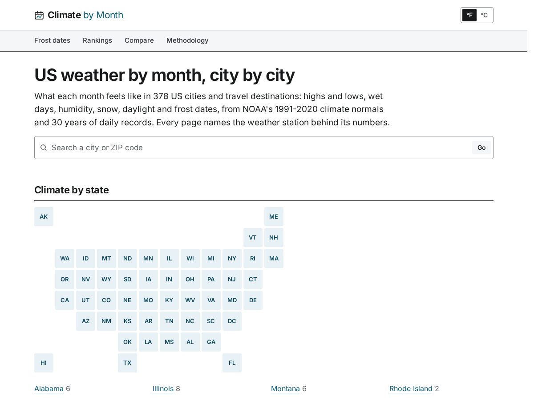Open the Illinois climate link

point(163,389)
